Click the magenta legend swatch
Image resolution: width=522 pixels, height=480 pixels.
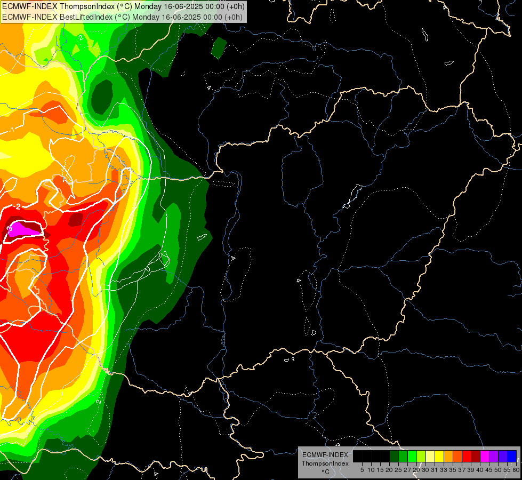[x=485, y=456]
